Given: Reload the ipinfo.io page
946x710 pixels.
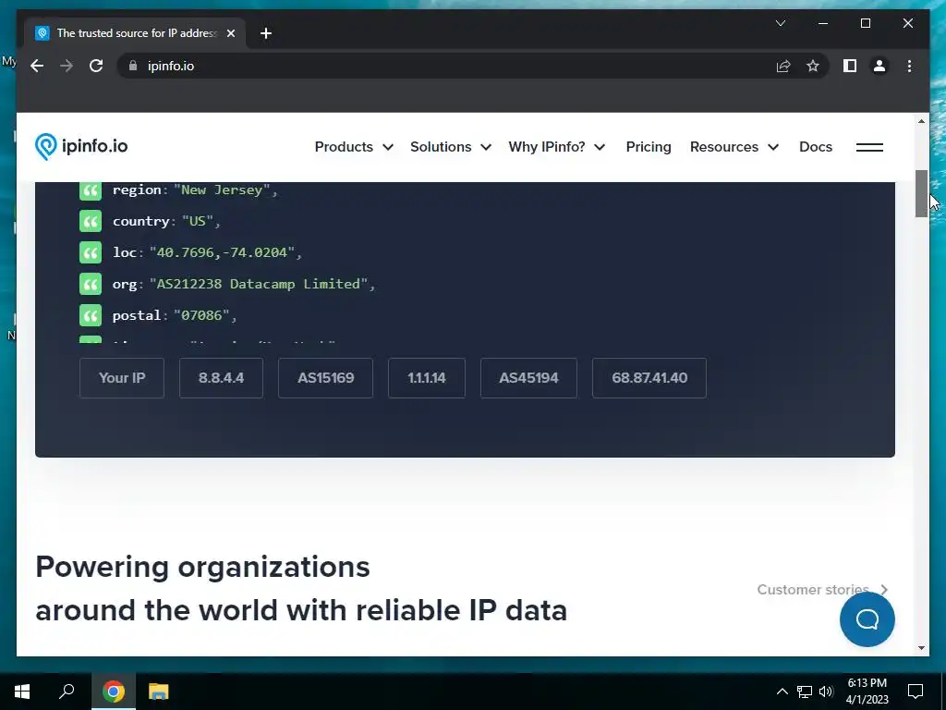Looking at the screenshot, I should pyautogui.click(x=96, y=66).
